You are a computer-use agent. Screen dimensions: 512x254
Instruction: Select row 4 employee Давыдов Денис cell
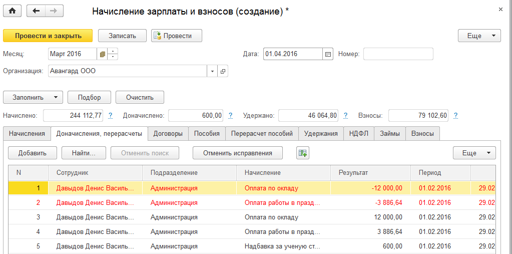(96, 232)
